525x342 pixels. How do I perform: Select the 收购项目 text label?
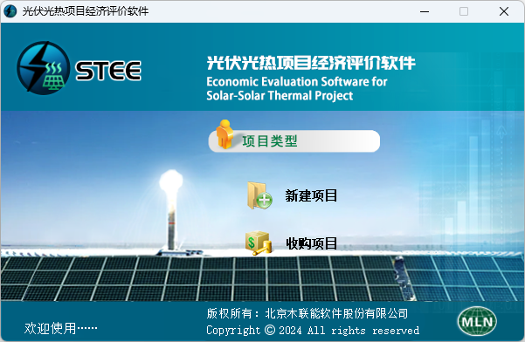[x=311, y=243]
